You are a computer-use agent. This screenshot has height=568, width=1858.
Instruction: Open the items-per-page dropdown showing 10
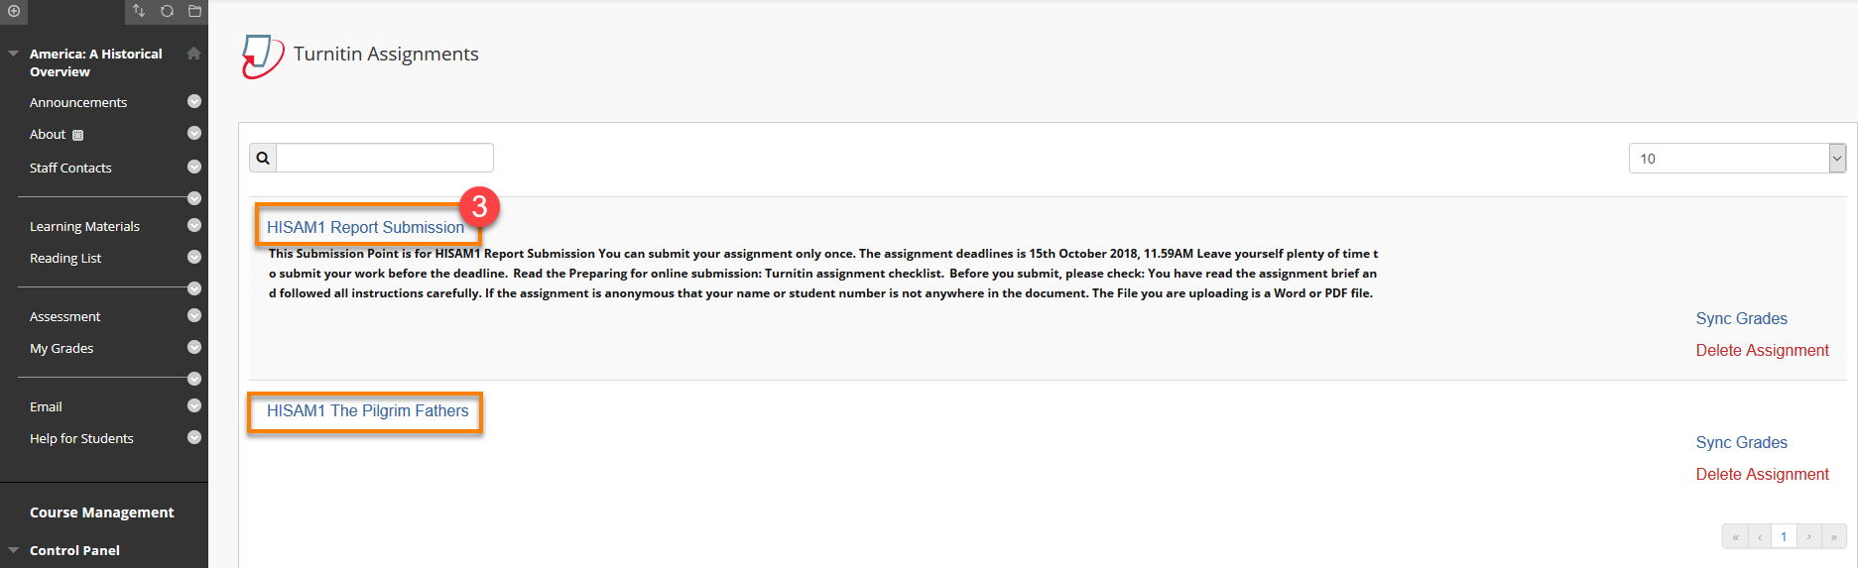point(1737,159)
